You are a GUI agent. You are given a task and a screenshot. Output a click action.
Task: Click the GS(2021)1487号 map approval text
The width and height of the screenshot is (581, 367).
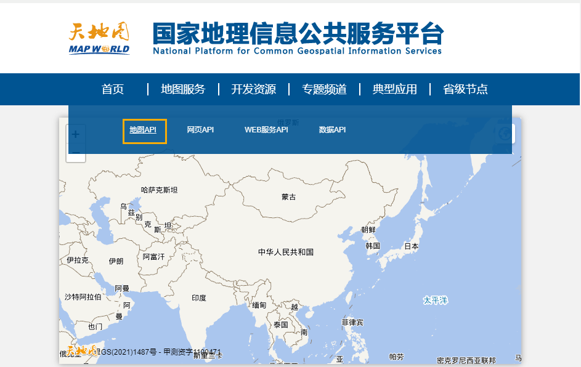click(x=128, y=352)
